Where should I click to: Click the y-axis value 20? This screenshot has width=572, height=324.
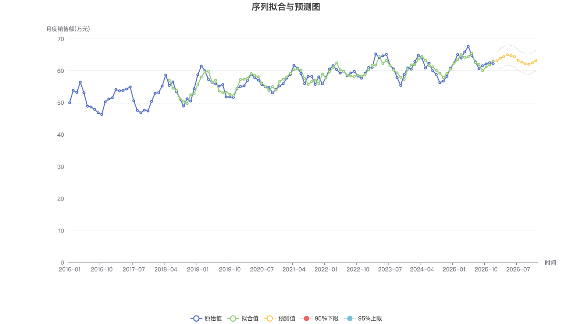61,199
